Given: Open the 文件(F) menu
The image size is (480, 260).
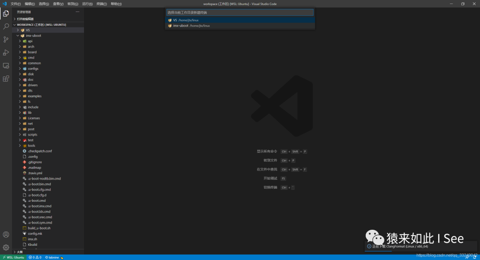Looking at the screenshot, I should [x=16, y=4].
